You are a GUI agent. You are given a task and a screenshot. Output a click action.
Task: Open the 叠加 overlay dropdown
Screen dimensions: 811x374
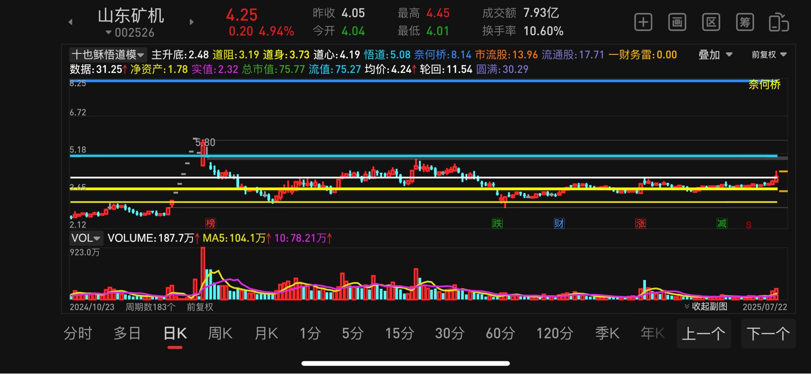coord(715,55)
